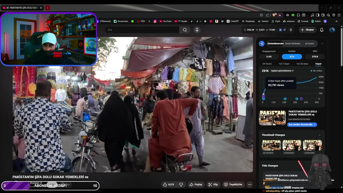Select the Hepsi range
The image size is (343, 193).
pyautogui.click(x=318, y=64)
